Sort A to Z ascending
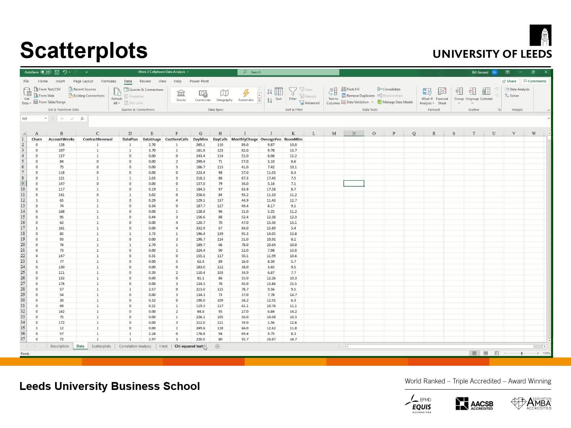Screen dimensions: 571x428 pyautogui.click(x=270, y=92)
